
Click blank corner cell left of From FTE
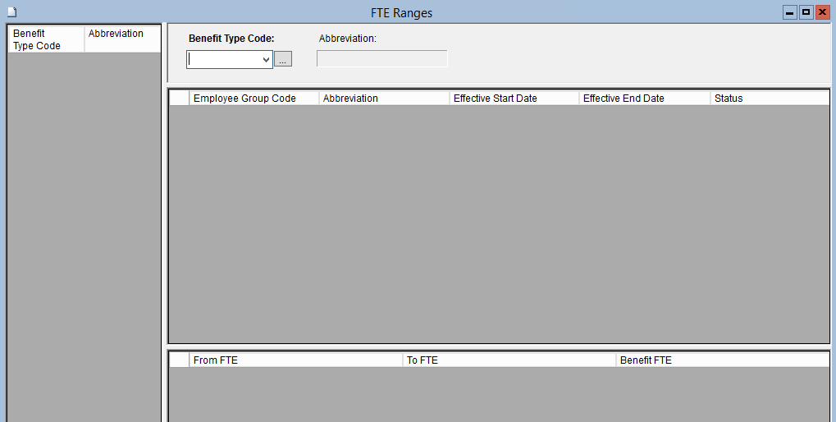tap(179, 360)
